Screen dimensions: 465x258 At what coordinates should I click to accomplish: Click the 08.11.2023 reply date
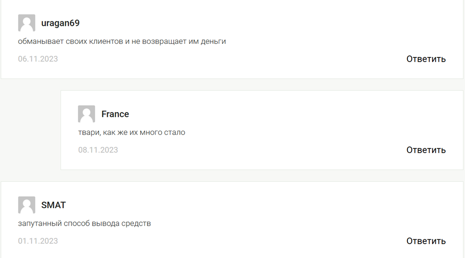coord(98,150)
